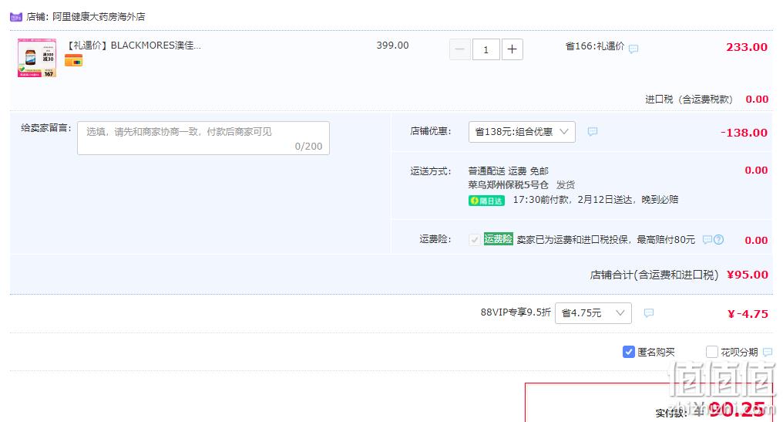
Task: Click the -138.00 store discount amount
Action: (x=744, y=133)
